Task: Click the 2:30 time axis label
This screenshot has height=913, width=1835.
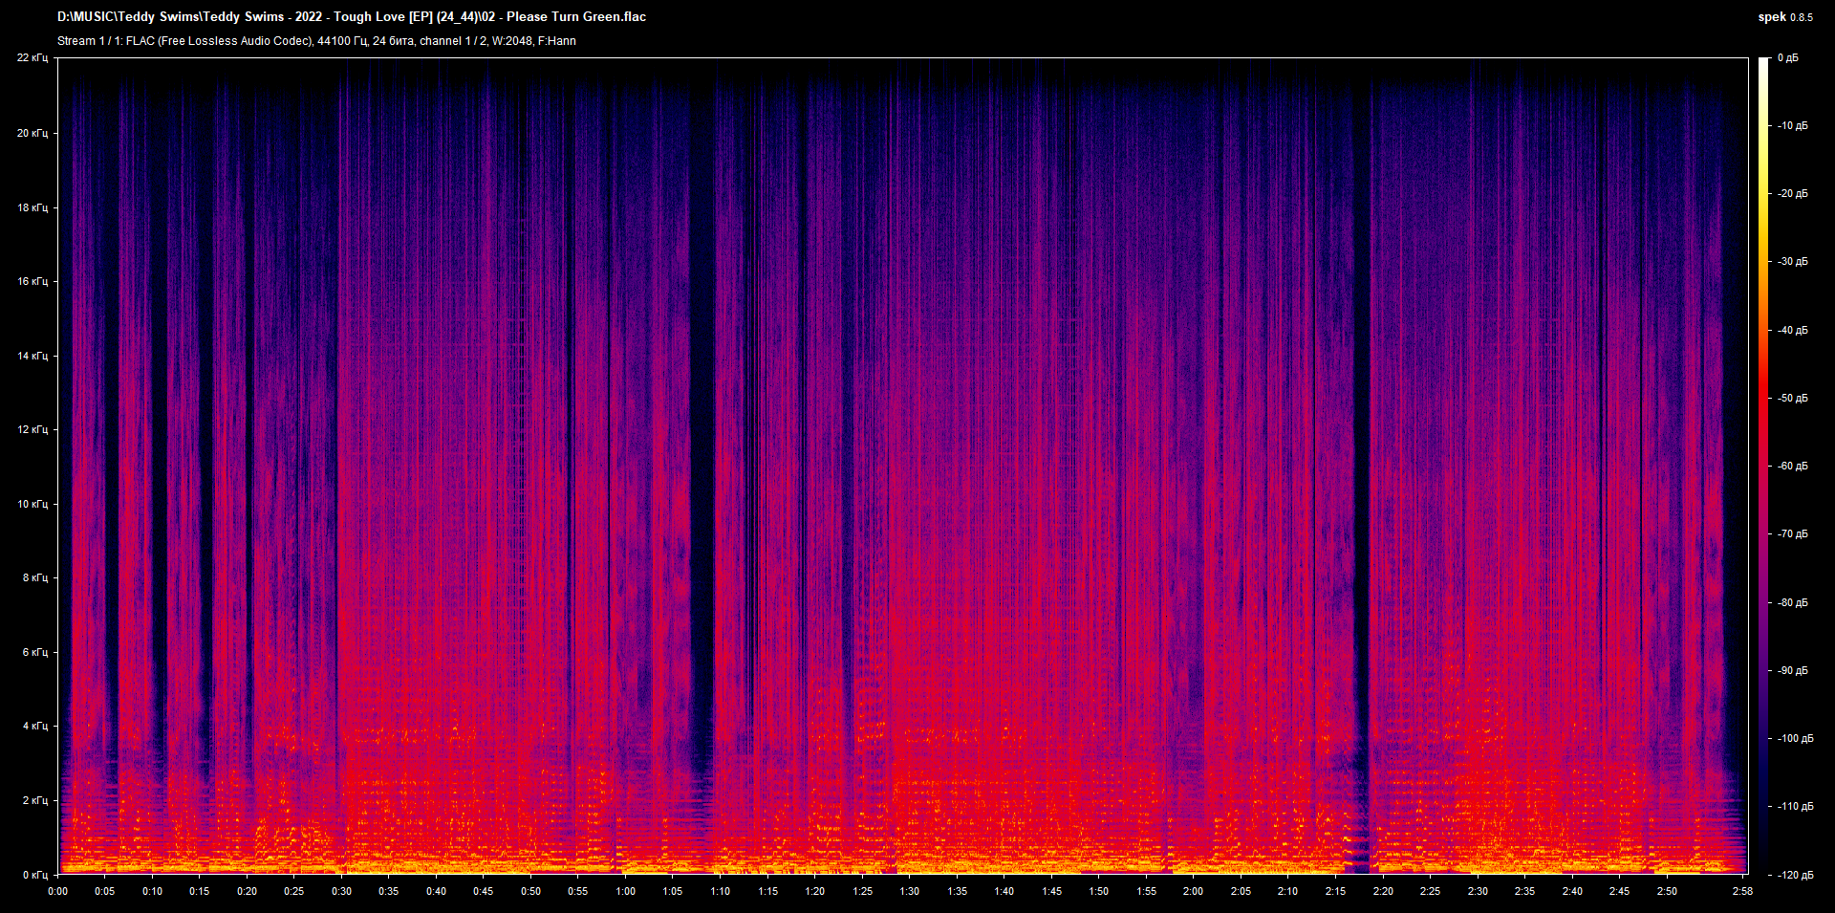Action: [x=1479, y=891]
